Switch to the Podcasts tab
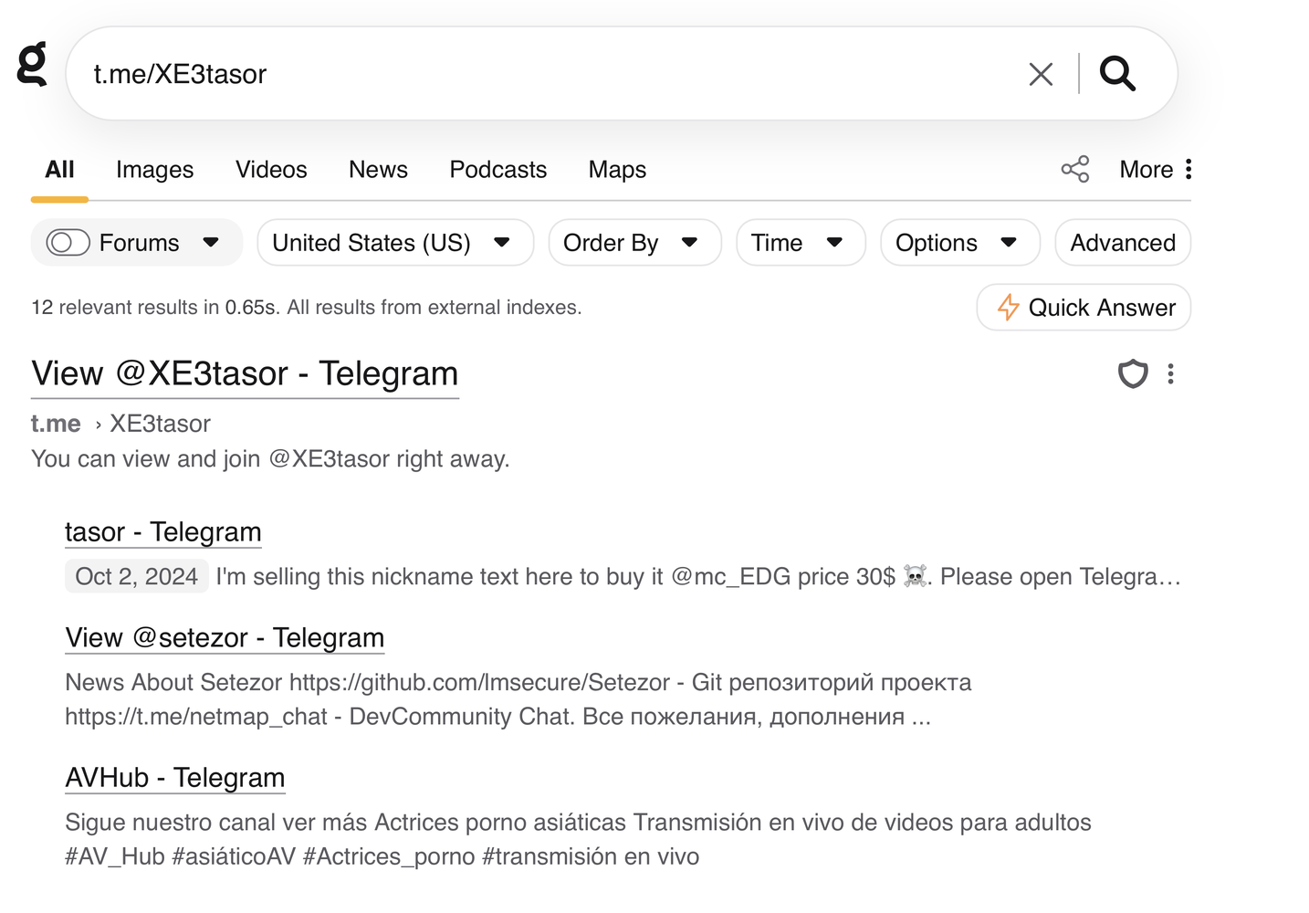 497,170
